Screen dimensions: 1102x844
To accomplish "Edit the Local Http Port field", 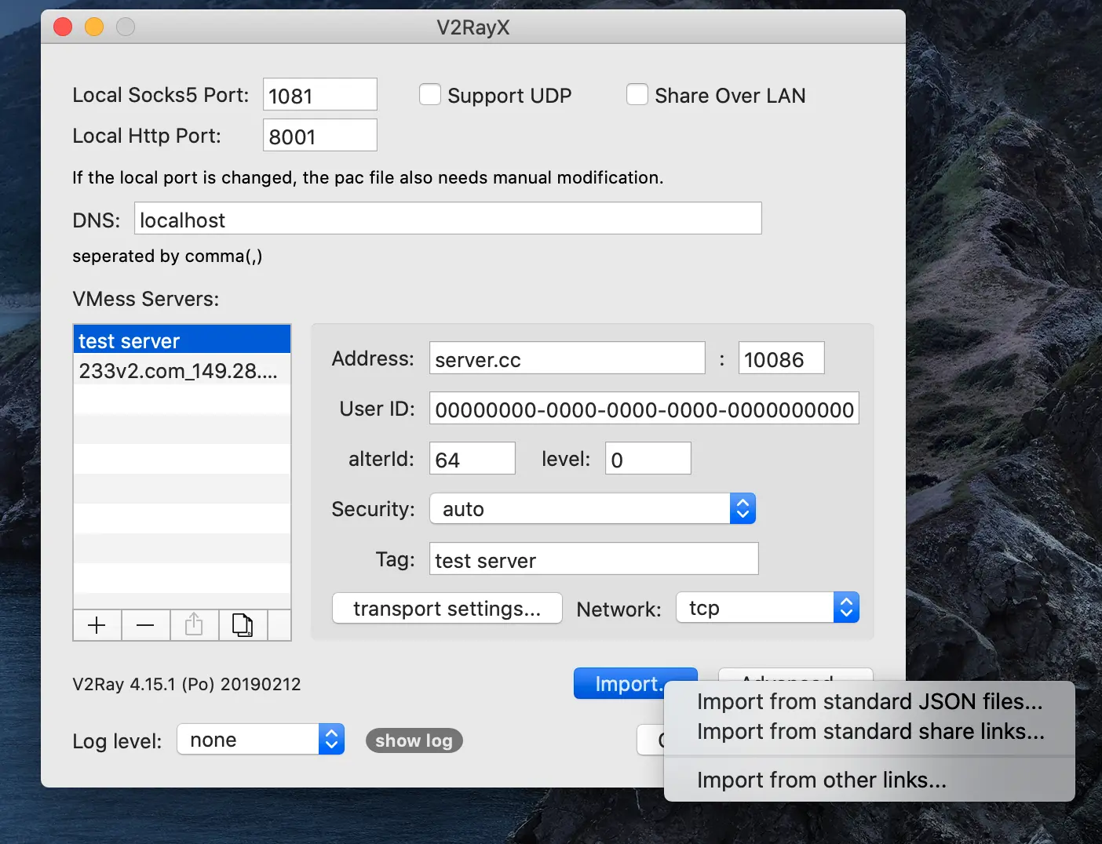I will (x=320, y=136).
